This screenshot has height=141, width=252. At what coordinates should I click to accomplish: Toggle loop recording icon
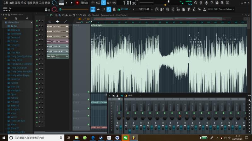(114, 3)
